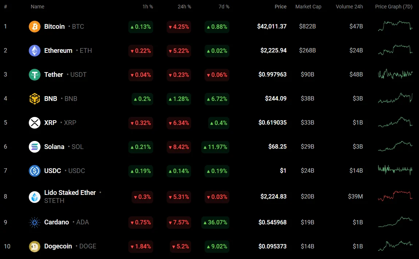Sort by the Price column header

pos(280,7)
